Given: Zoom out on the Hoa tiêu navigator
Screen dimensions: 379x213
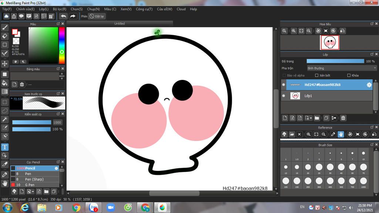Looking at the screenshot, I should [309, 31].
